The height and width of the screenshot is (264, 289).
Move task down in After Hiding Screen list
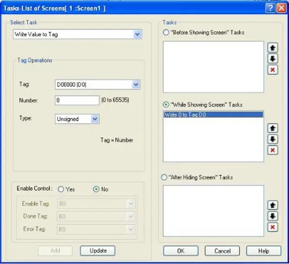[272, 216]
